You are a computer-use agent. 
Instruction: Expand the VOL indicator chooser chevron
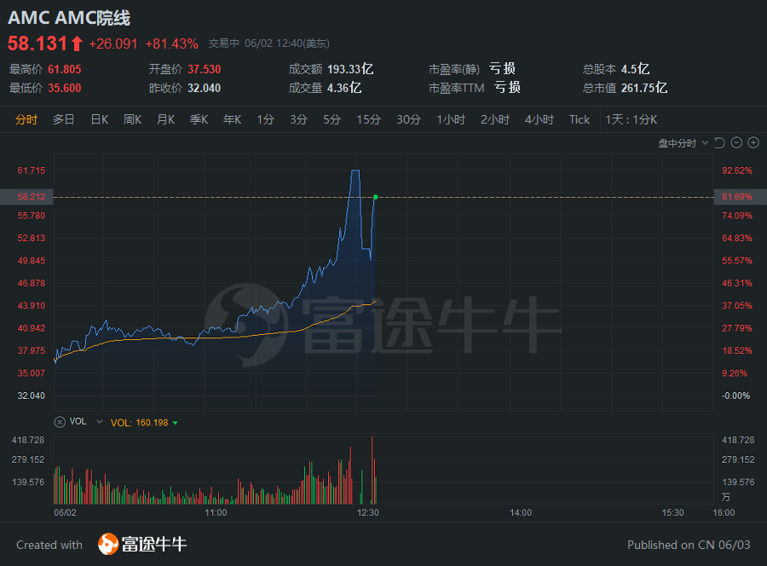click(x=100, y=422)
